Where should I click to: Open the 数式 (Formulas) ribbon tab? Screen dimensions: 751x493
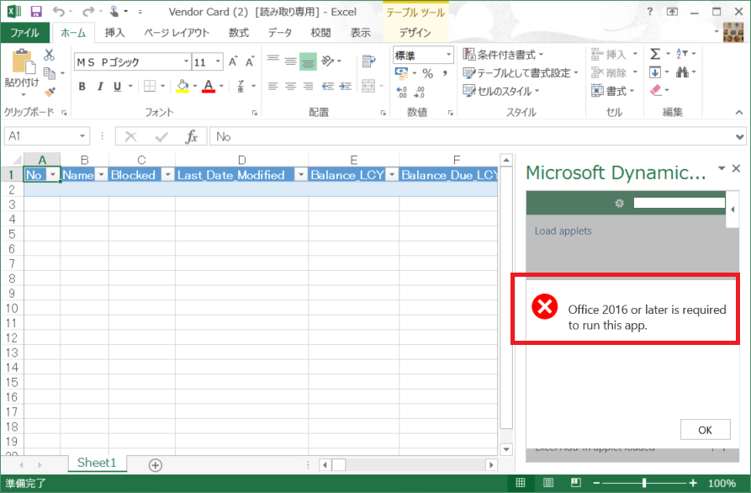click(x=239, y=33)
